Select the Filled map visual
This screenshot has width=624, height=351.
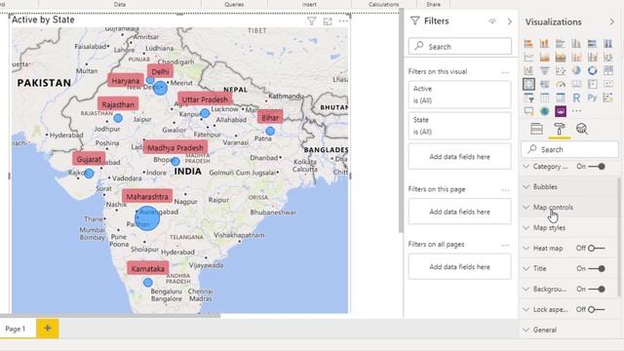click(544, 84)
